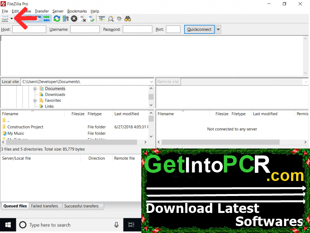
Task: Open the Bookmarks menu
Action: pyautogui.click(x=77, y=11)
